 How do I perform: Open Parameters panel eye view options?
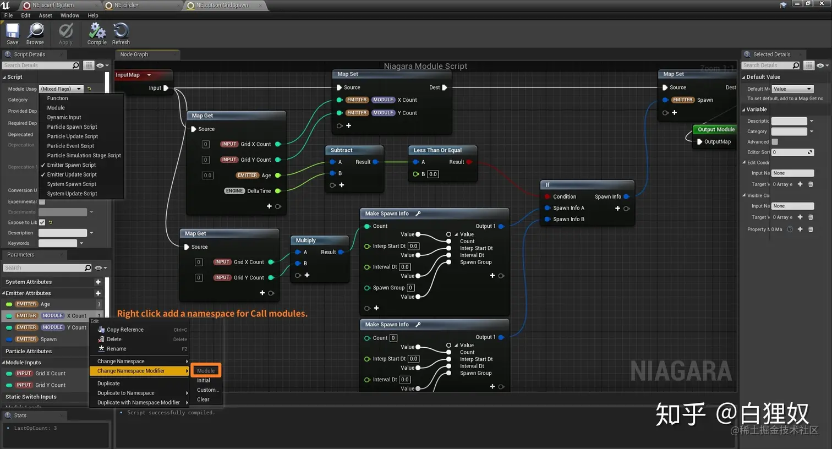coord(101,268)
